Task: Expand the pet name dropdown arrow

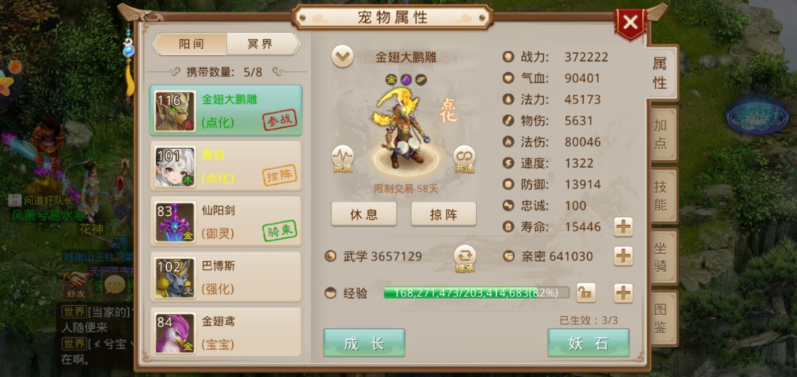Action: point(342,57)
